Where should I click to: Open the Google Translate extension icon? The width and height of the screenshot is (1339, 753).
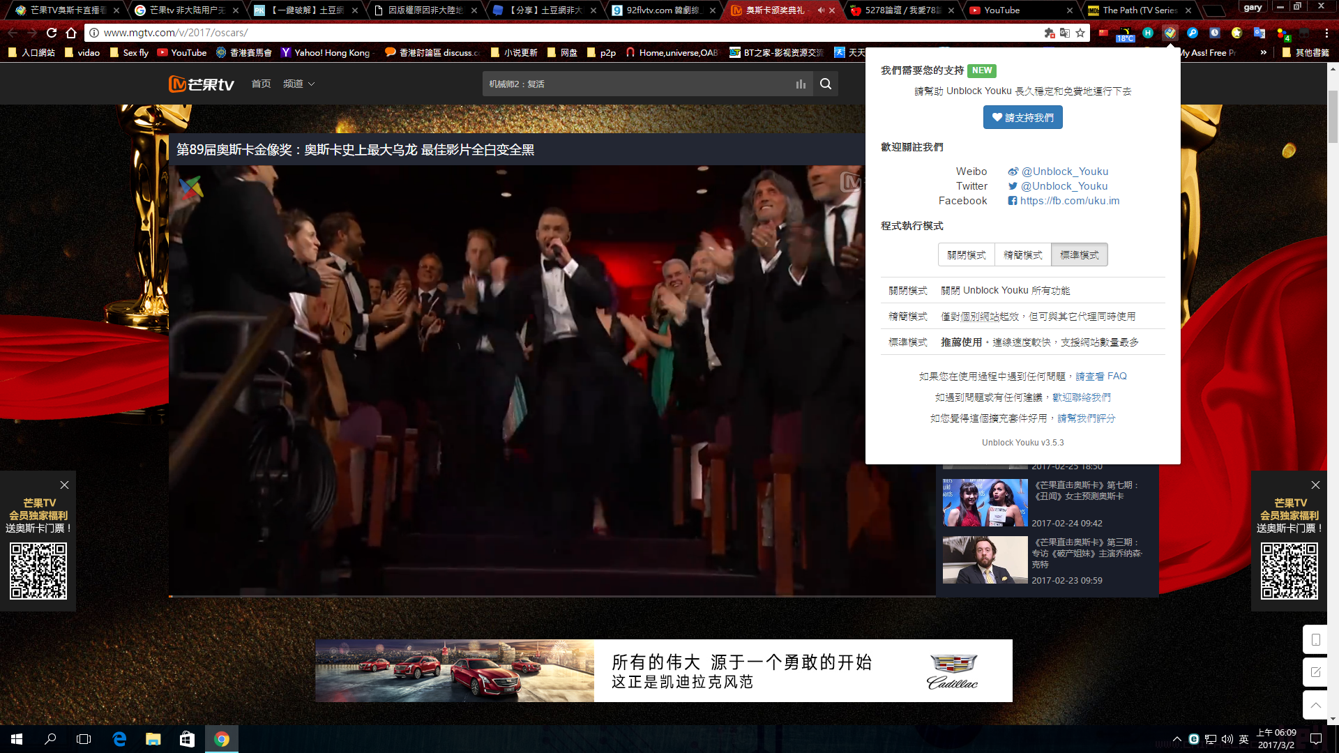coord(1259,33)
